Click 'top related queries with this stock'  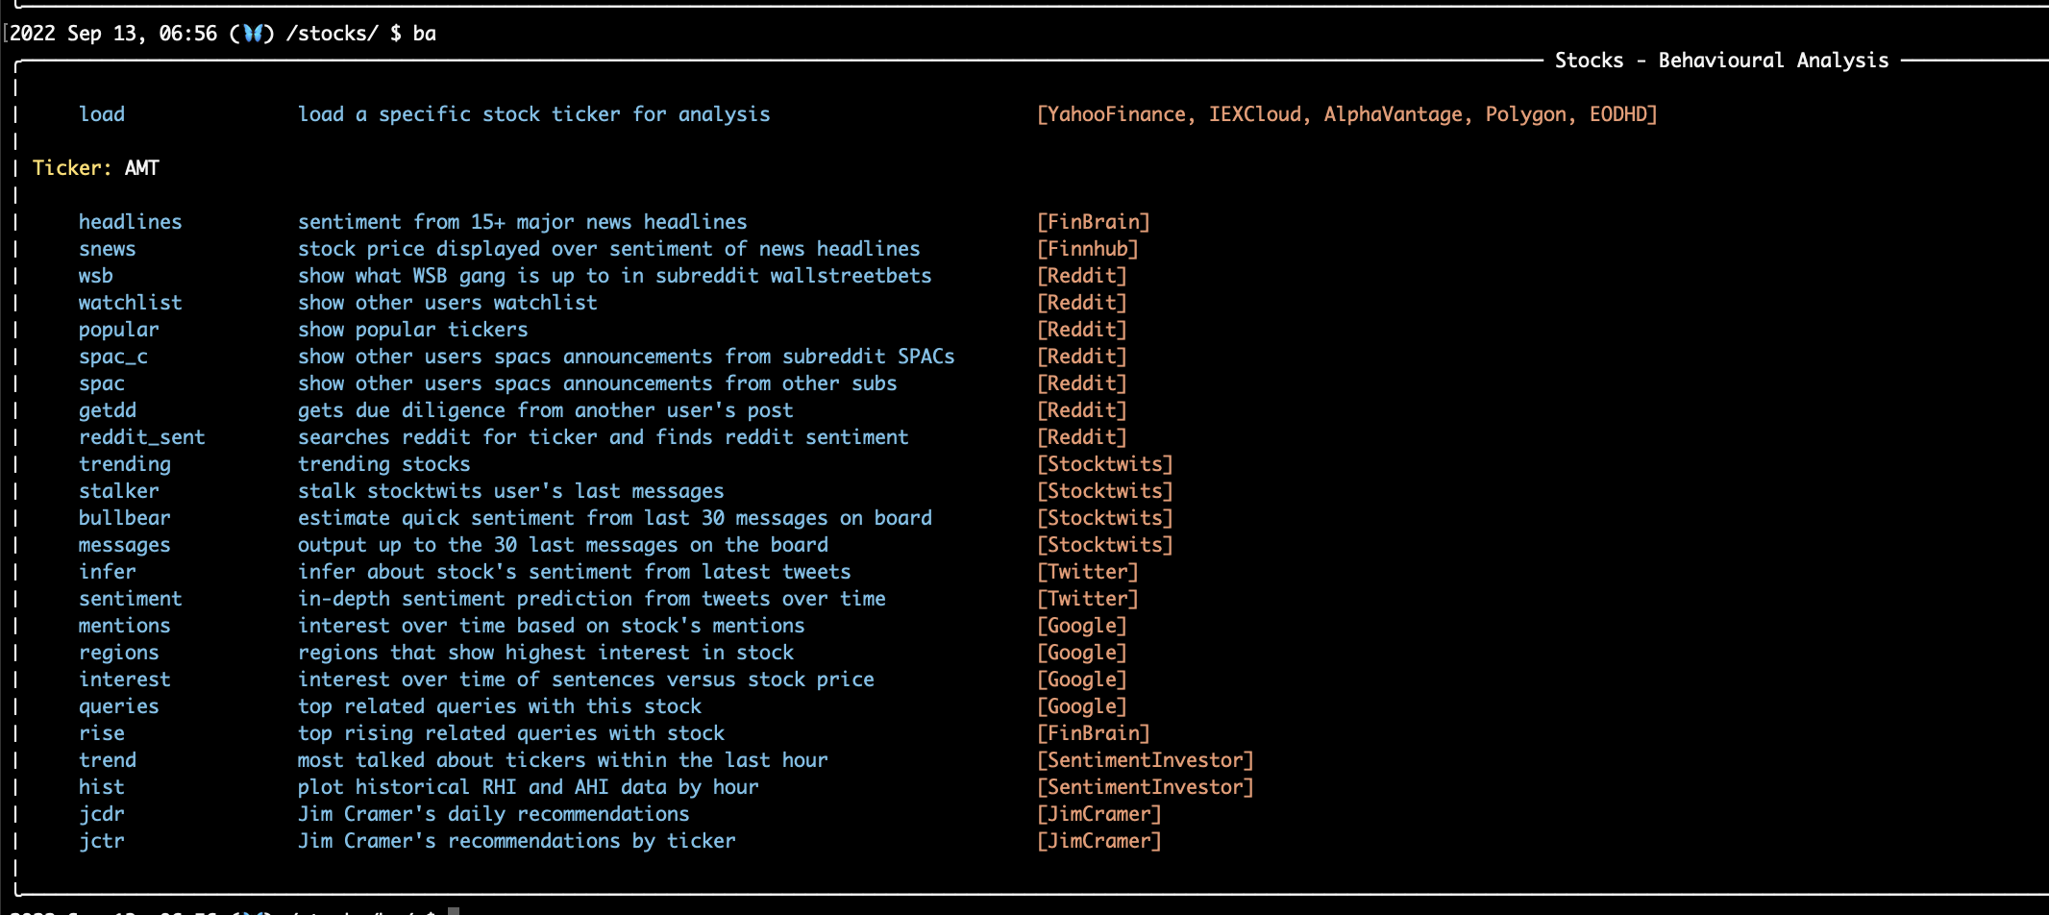(500, 706)
